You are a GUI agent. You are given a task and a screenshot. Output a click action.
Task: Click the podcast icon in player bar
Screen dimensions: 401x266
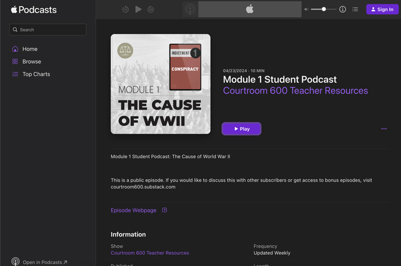tap(190, 9)
